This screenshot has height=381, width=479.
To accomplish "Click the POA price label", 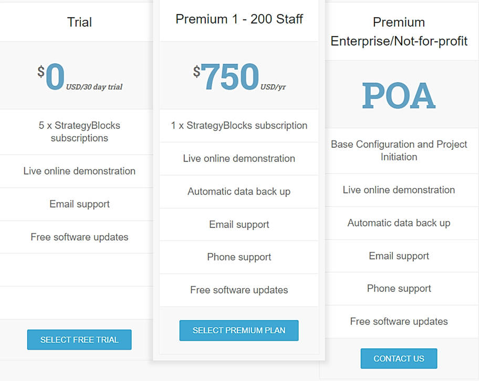I will (399, 95).
